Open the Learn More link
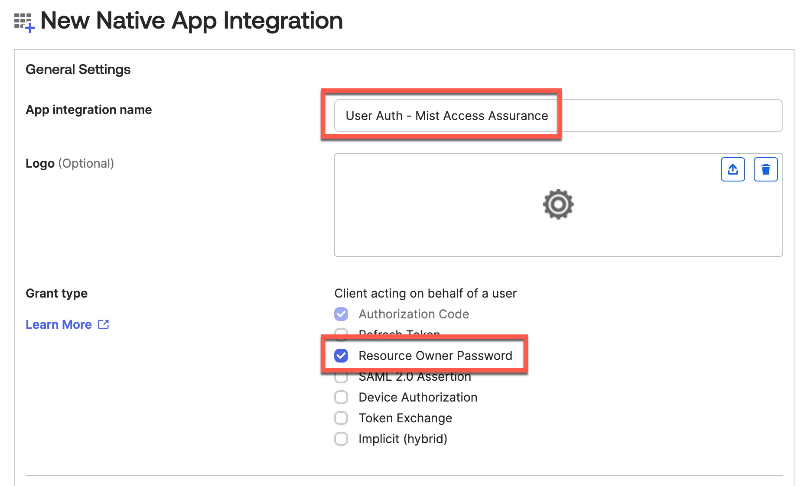 [x=59, y=324]
